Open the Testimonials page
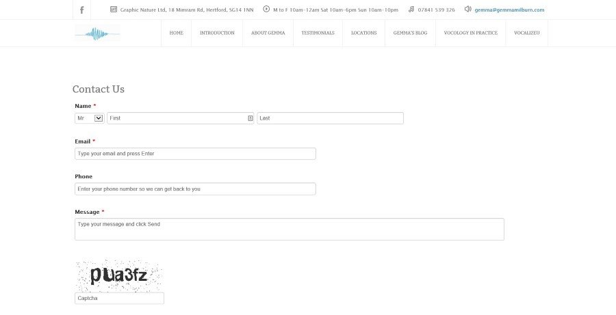Viewport: 616px width, 315px height. [x=318, y=33]
